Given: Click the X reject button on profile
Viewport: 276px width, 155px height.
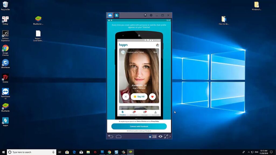Looking at the screenshot, I should [126, 97].
